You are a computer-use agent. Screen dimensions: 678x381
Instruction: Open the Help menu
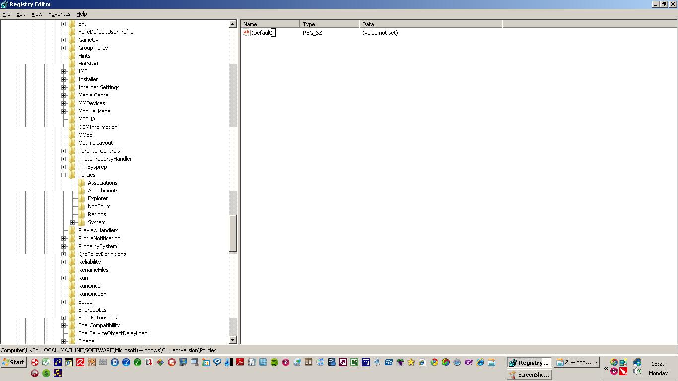coord(82,14)
